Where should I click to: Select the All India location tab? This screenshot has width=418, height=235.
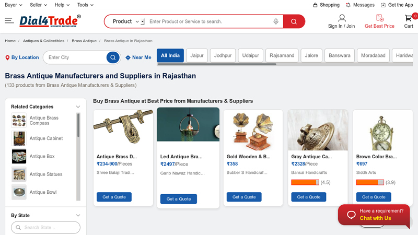170,55
